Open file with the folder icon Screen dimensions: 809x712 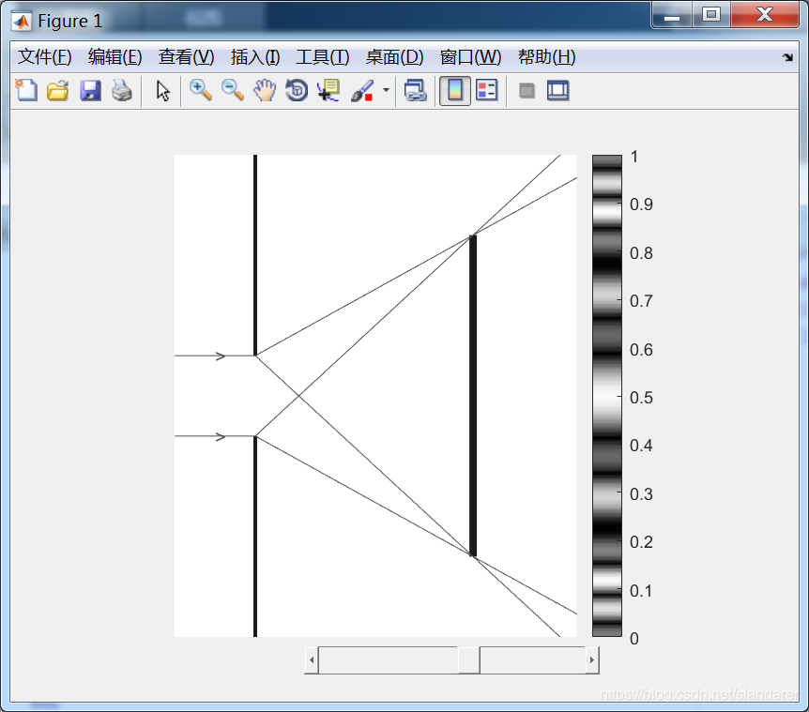(x=58, y=91)
